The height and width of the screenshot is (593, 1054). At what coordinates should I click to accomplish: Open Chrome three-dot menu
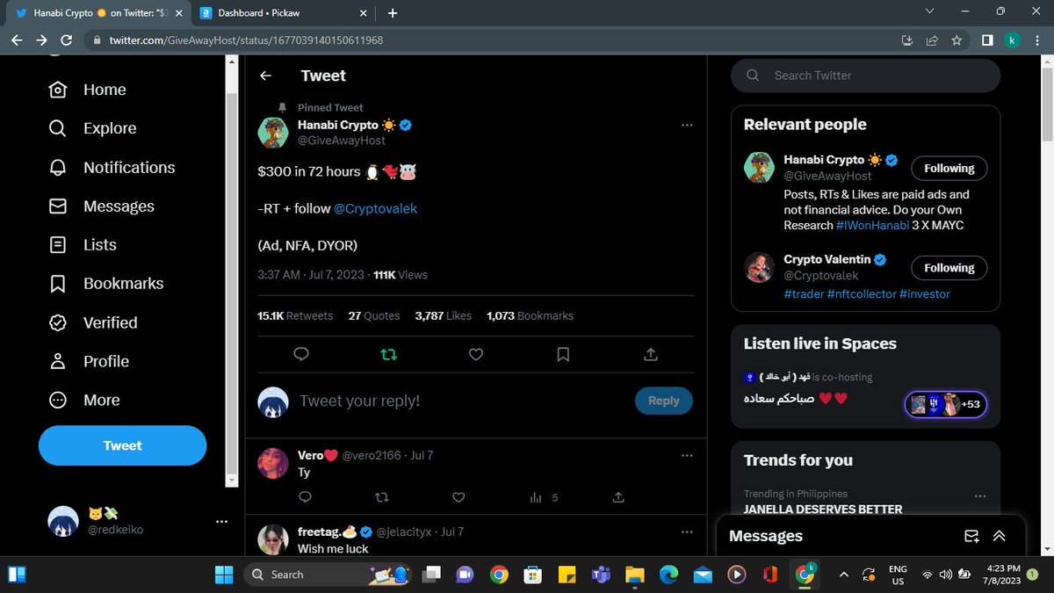(1036, 40)
